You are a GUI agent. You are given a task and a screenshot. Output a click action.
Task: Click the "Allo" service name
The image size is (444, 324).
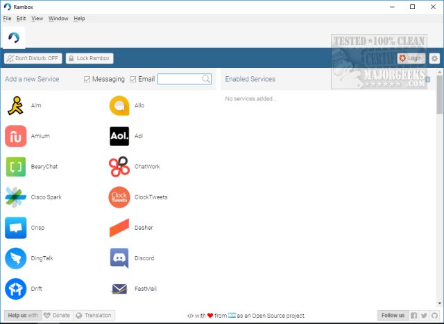(139, 105)
